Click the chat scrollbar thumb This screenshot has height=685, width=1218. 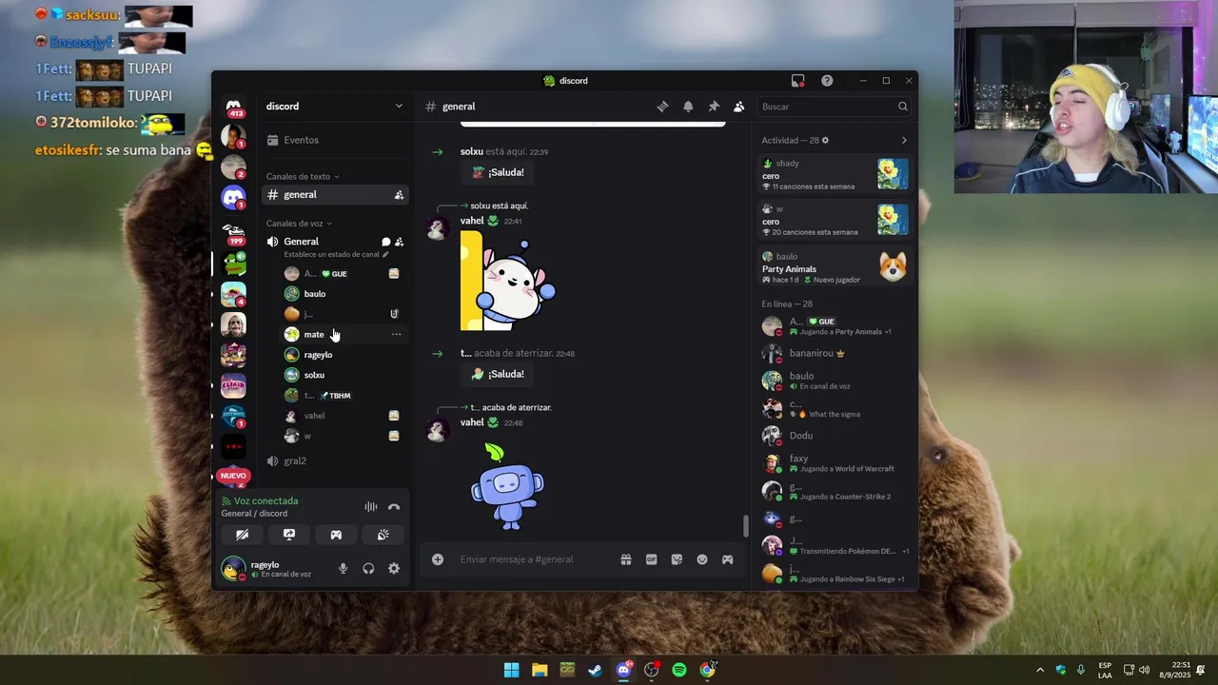pyautogui.click(x=745, y=525)
